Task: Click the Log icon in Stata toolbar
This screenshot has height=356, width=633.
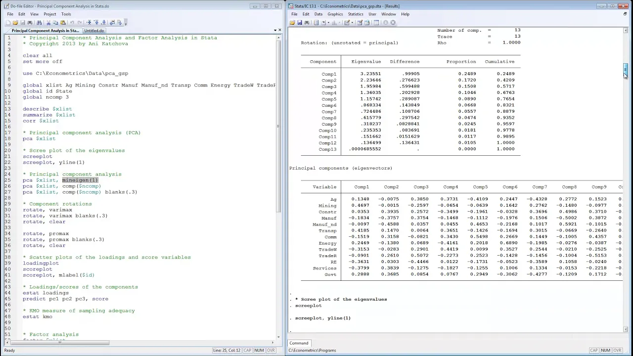Action: [x=316, y=23]
